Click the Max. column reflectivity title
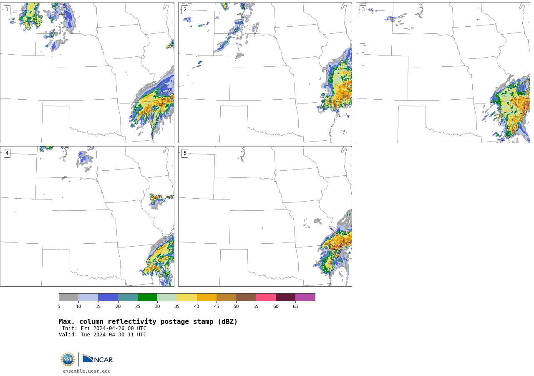The height and width of the screenshot is (376, 534). coord(148,322)
